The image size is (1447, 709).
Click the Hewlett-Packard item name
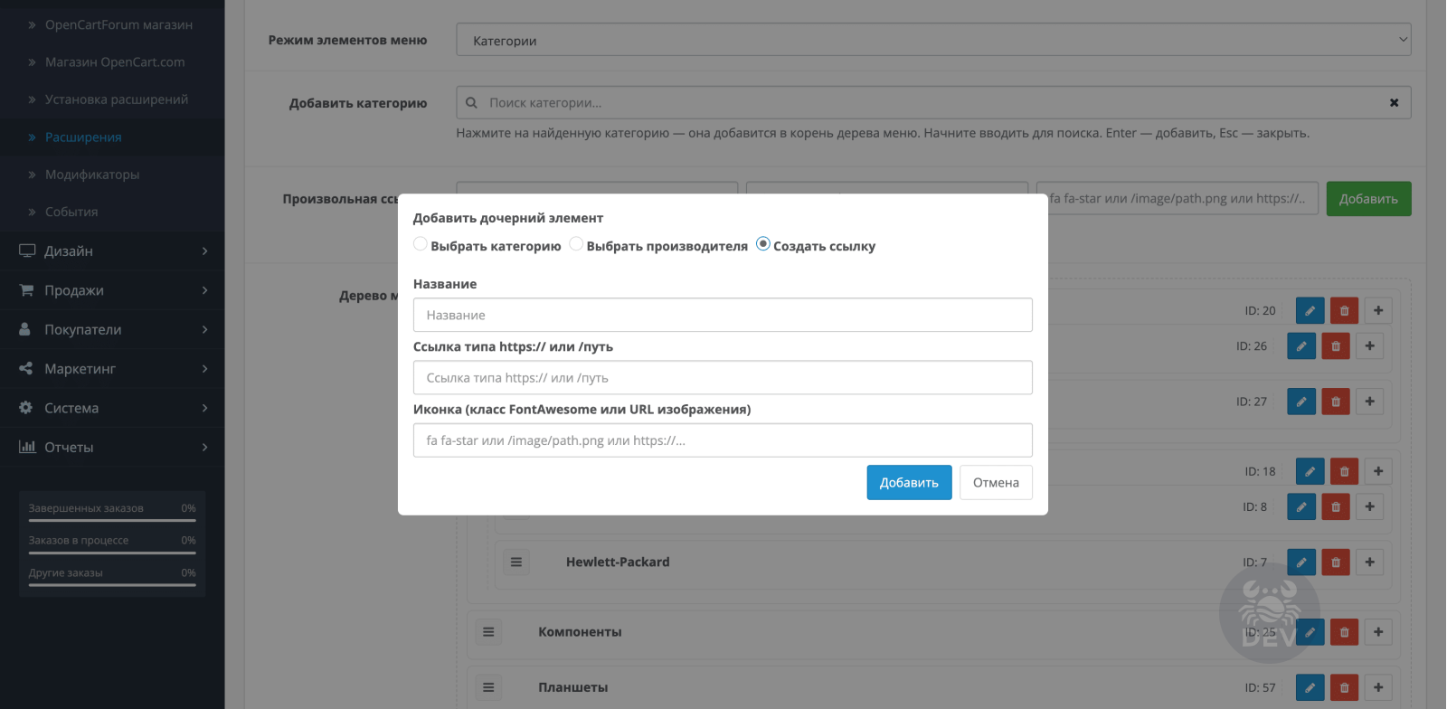pyautogui.click(x=618, y=562)
